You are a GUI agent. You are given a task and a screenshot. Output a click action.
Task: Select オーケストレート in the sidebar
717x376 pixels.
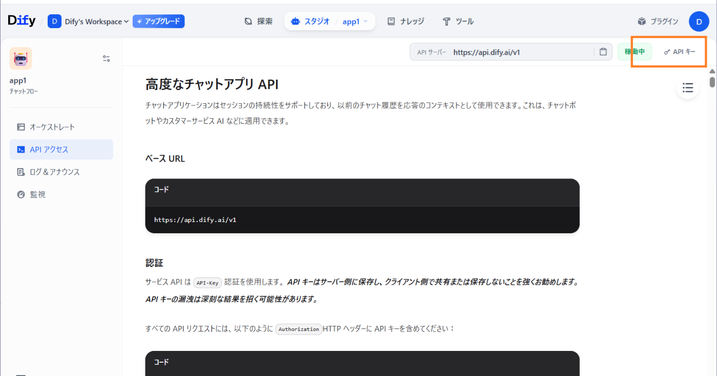click(61, 127)
